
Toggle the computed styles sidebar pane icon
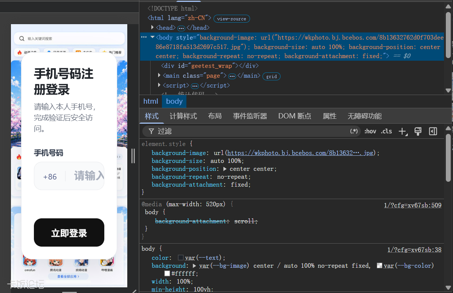coord(433,131)
